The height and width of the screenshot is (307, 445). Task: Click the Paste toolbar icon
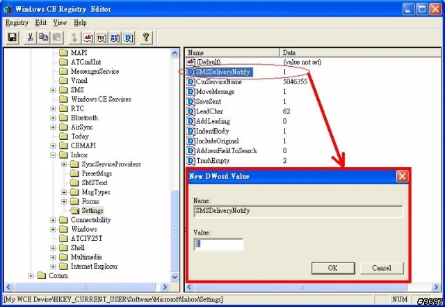tap(57, 37)
